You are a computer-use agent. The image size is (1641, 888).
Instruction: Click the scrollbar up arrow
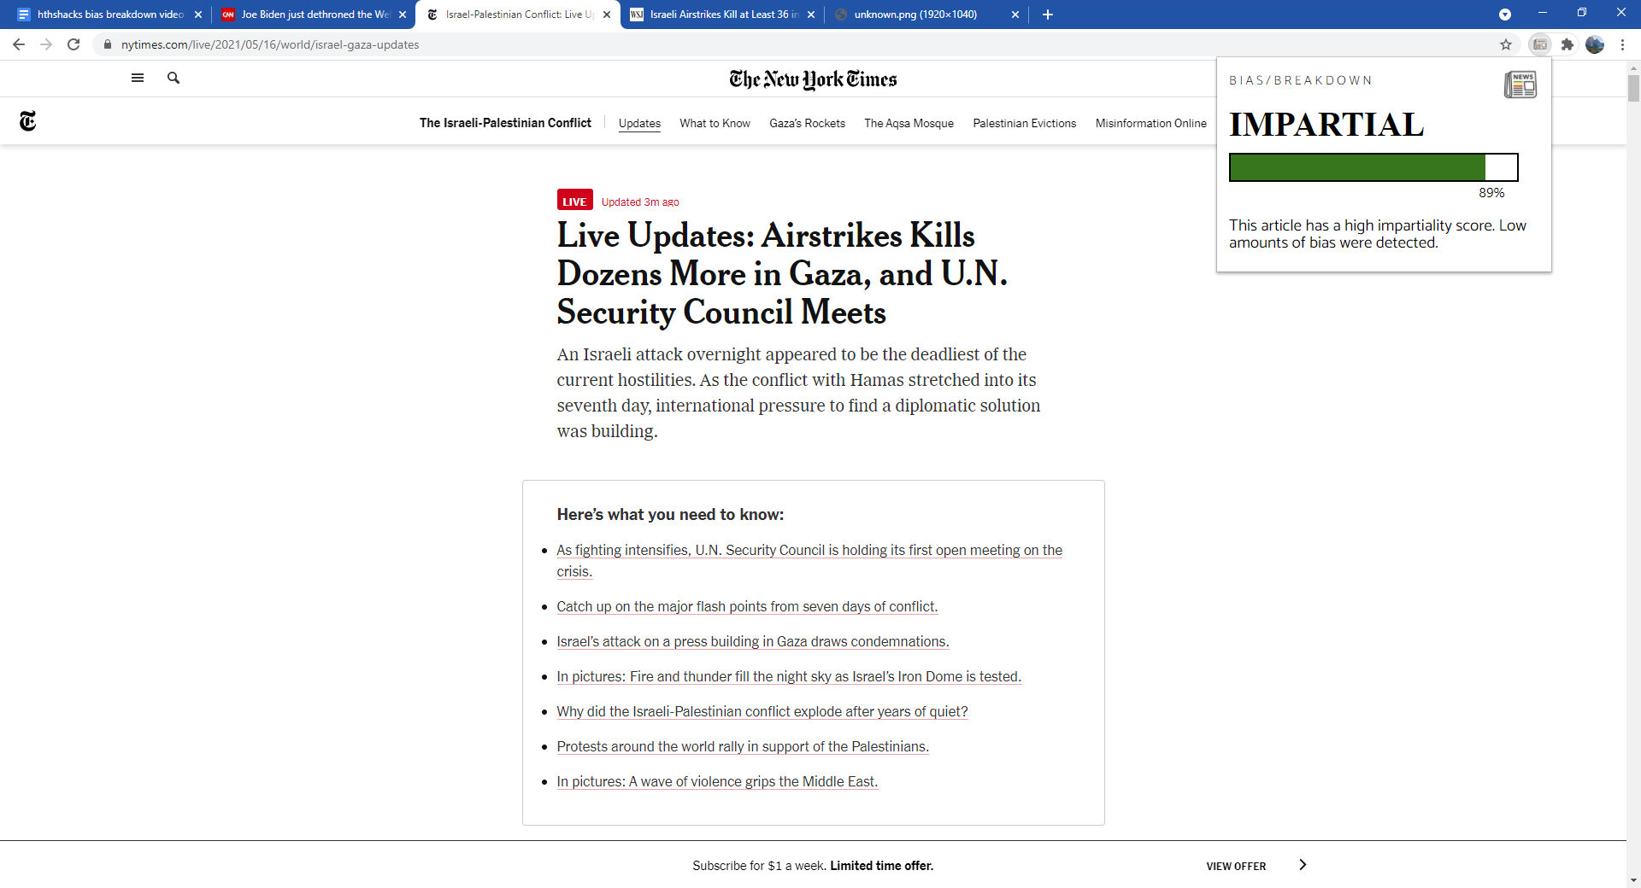pyautogui.click(x=1633, y=67)
